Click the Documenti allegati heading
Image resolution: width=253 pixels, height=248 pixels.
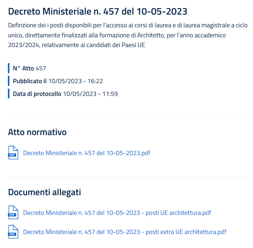(45, 192)
